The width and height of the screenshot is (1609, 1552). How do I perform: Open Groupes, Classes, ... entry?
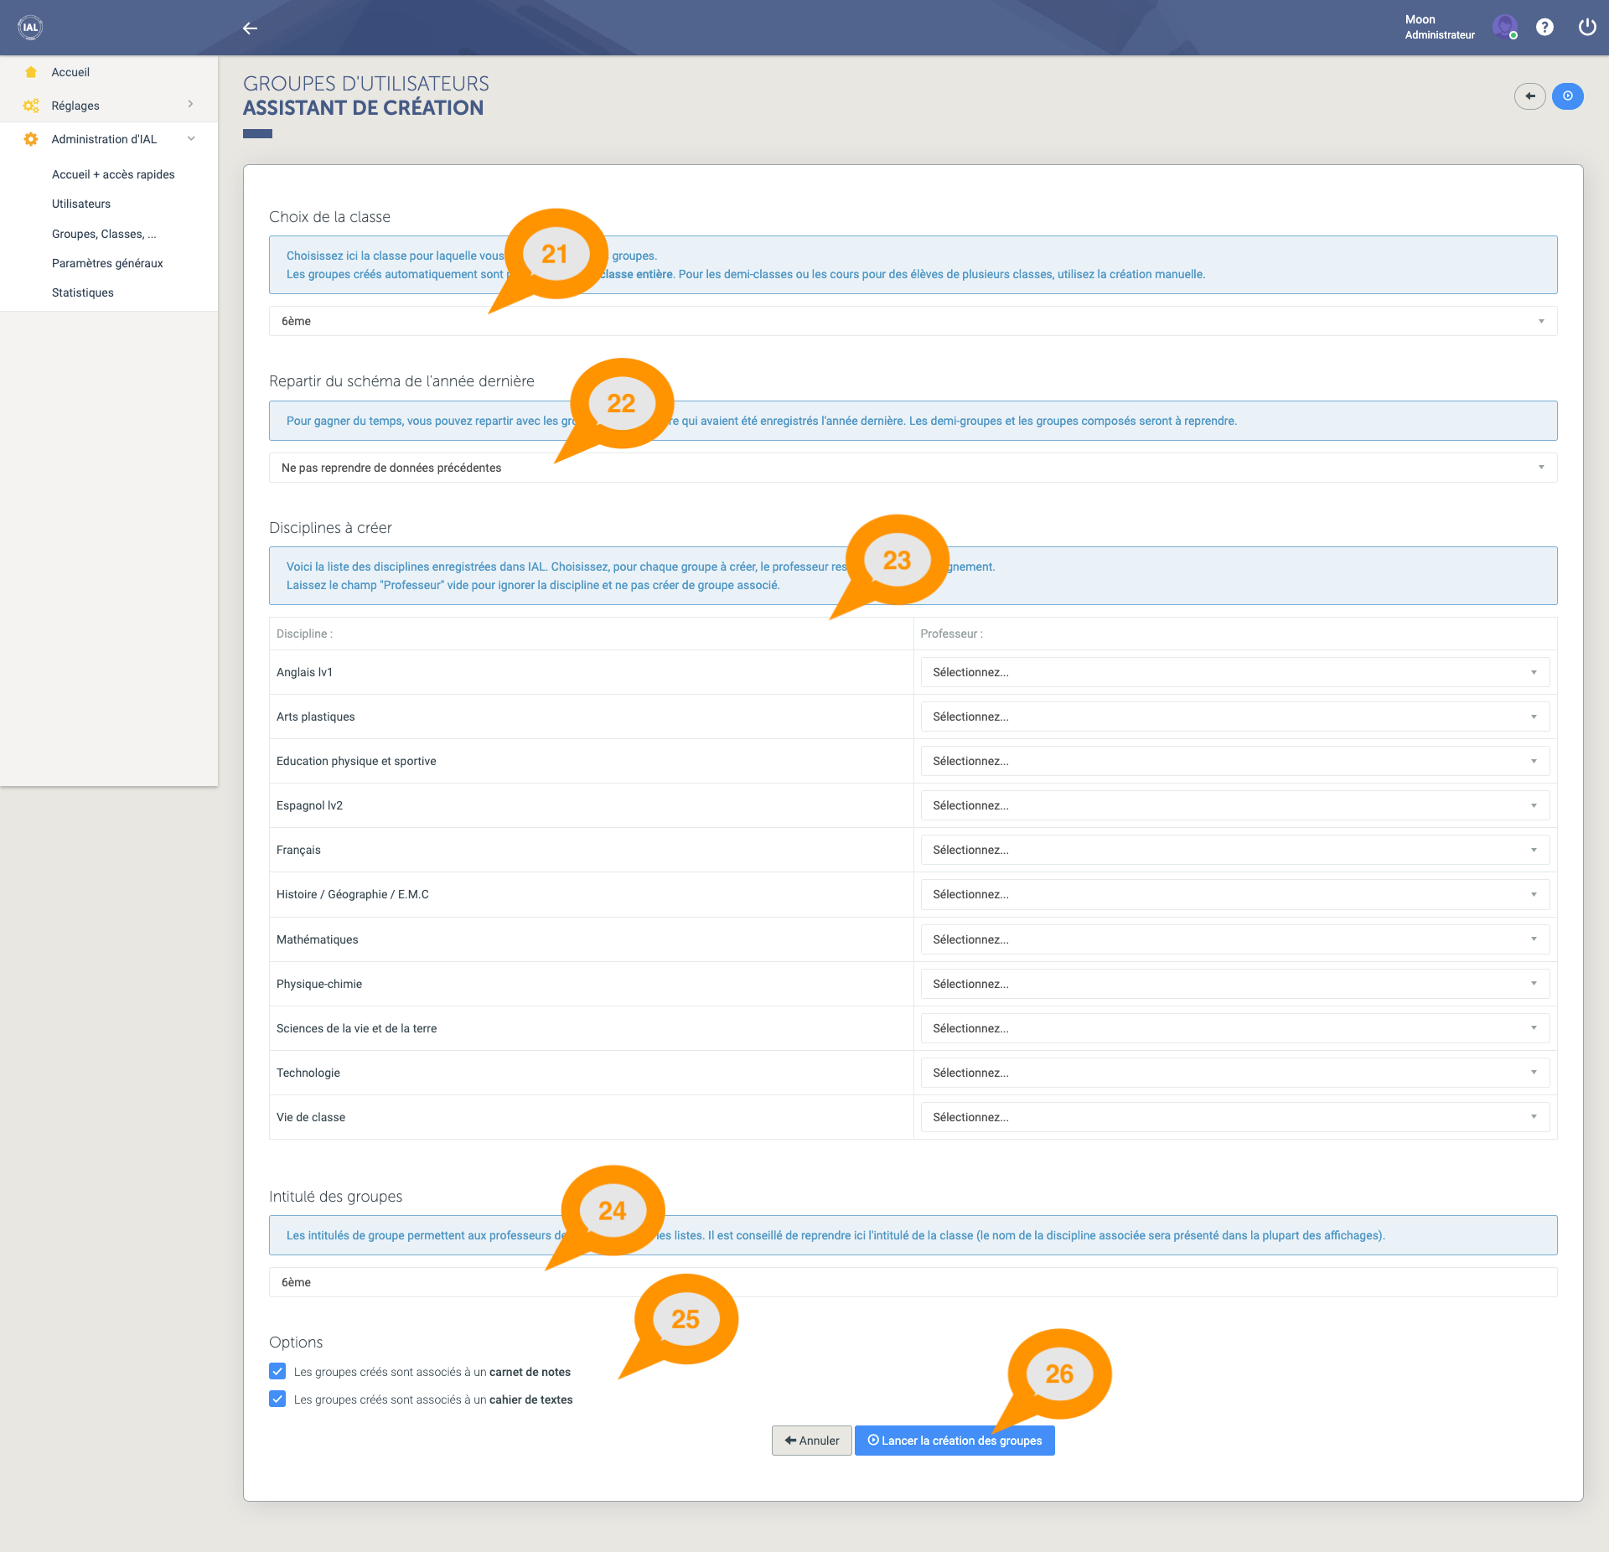pos(104,234)
